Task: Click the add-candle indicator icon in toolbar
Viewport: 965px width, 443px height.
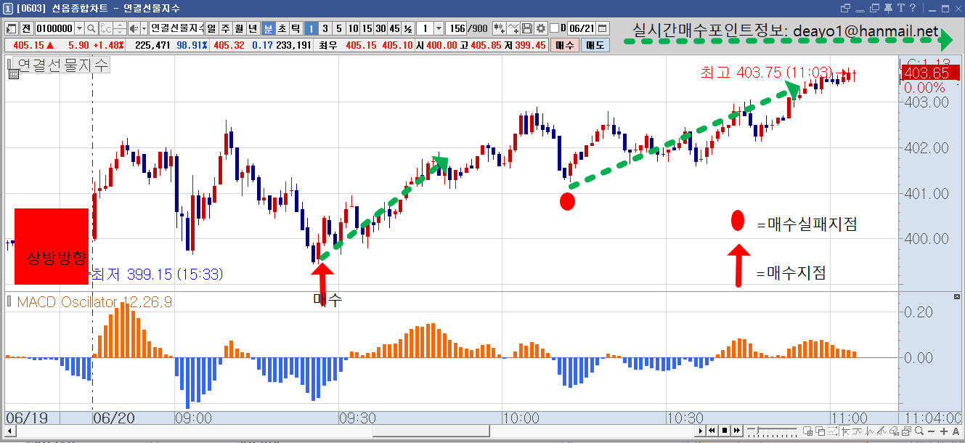Action: click(500, 28)
